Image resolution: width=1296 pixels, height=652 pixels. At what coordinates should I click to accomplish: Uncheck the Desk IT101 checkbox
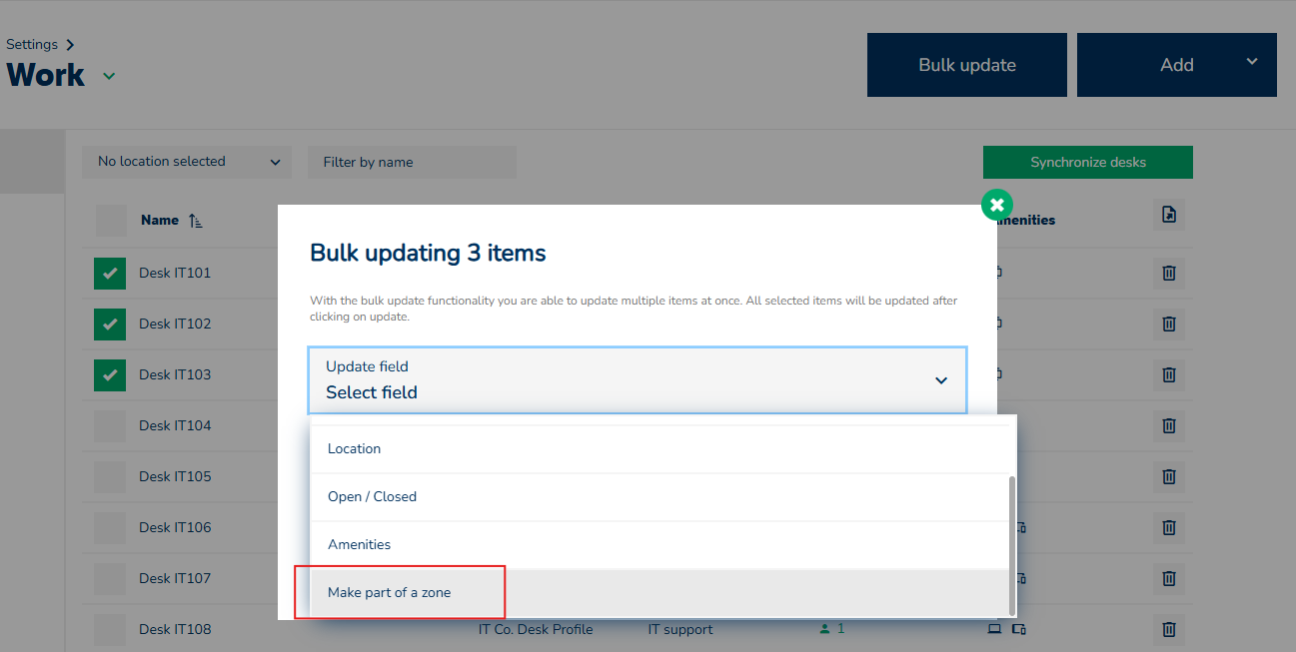[x=110, y=273]
